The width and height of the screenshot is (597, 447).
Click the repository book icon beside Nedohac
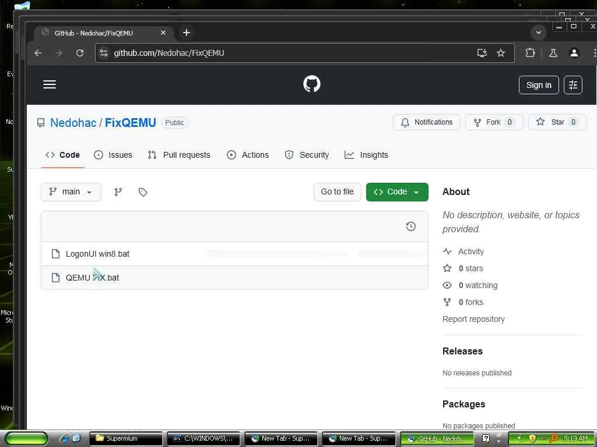[41, 123]
